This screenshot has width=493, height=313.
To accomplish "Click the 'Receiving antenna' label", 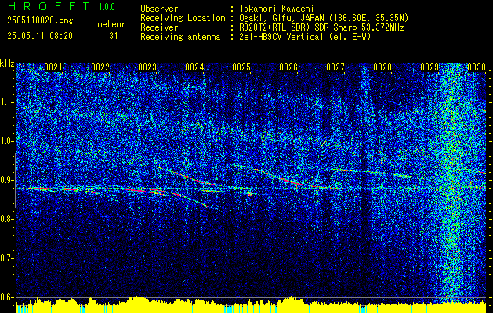I will pos(180,37).
